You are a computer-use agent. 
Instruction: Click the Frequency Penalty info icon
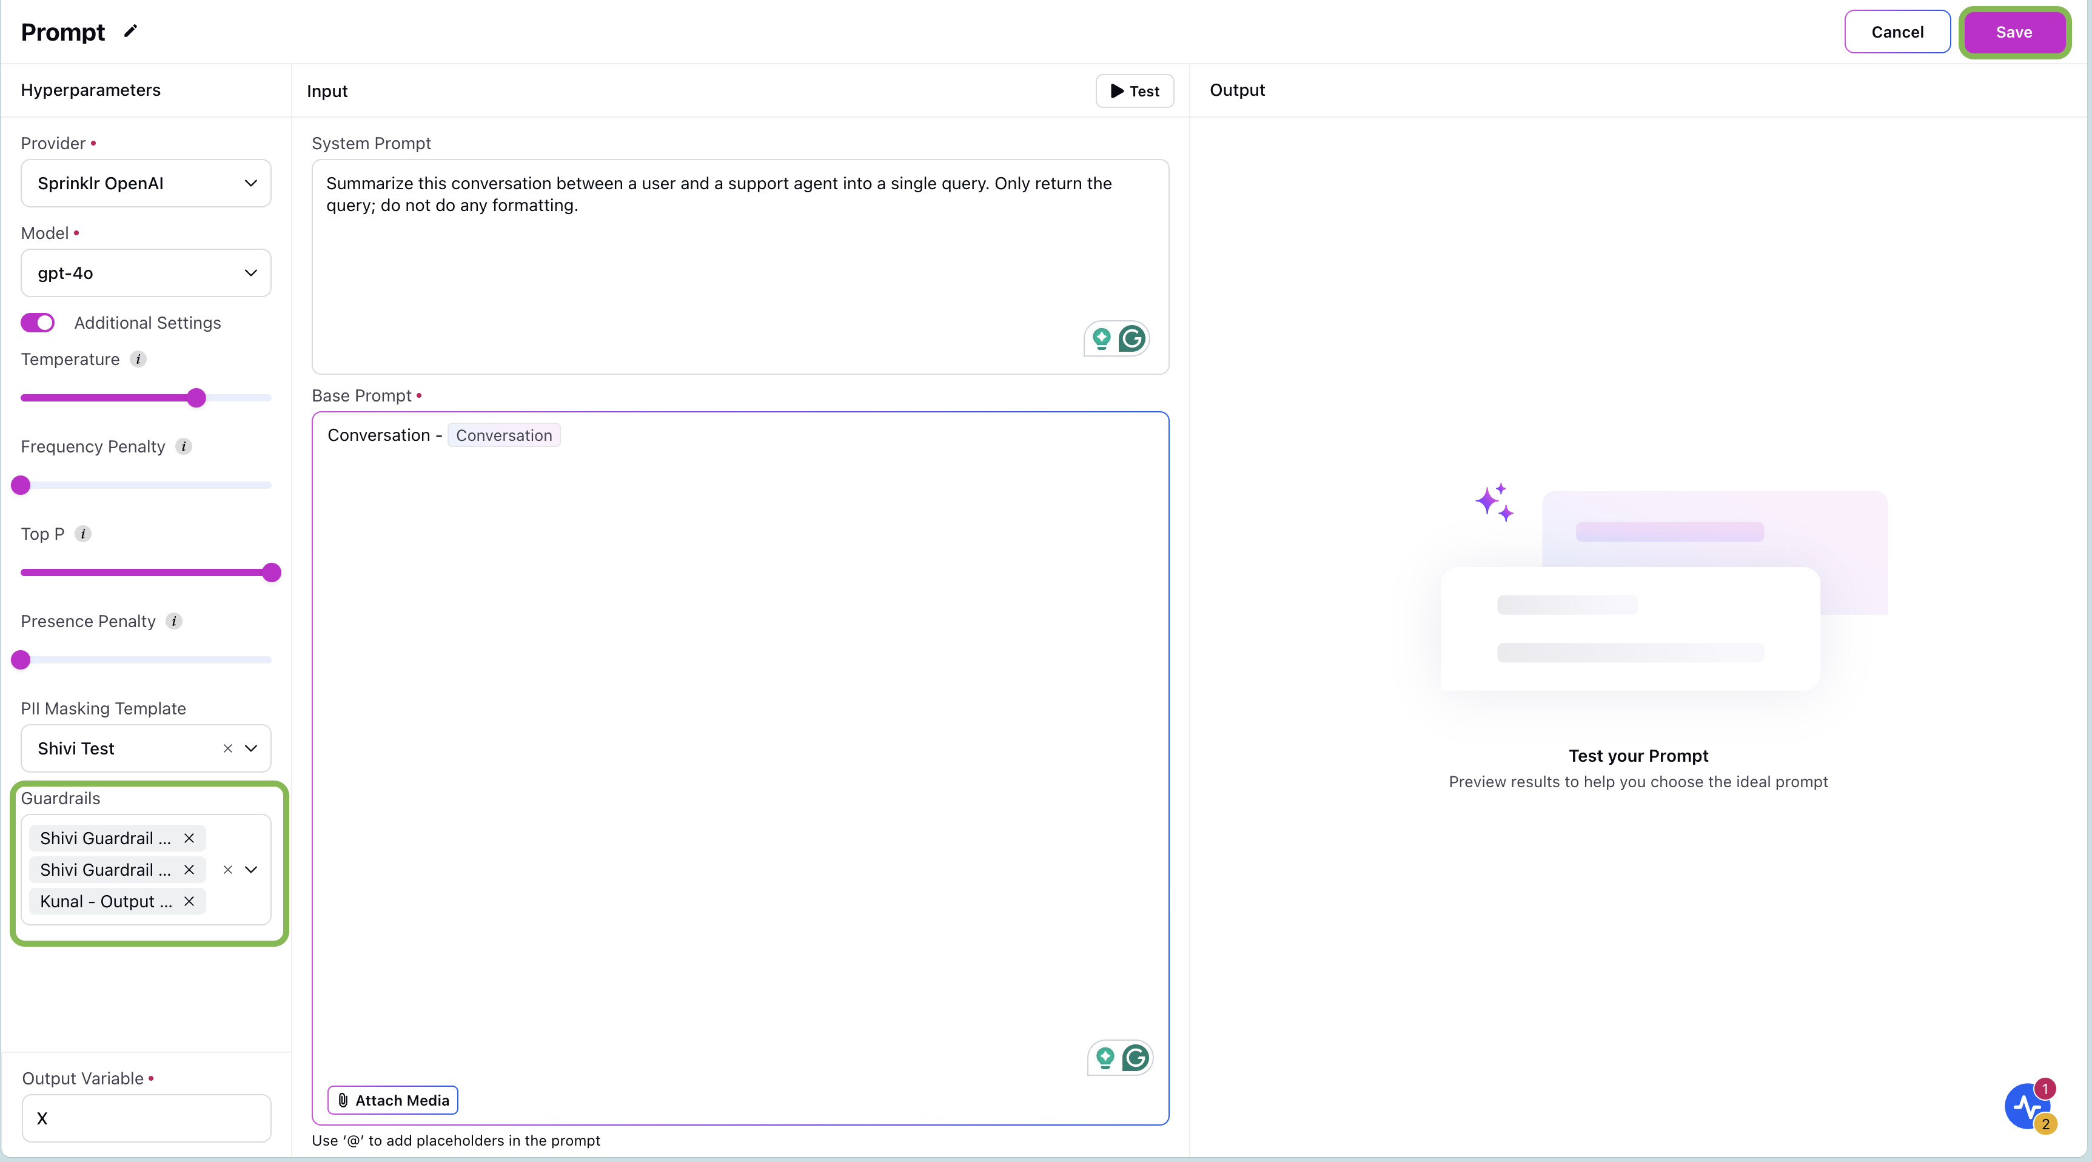click(184, 446)
